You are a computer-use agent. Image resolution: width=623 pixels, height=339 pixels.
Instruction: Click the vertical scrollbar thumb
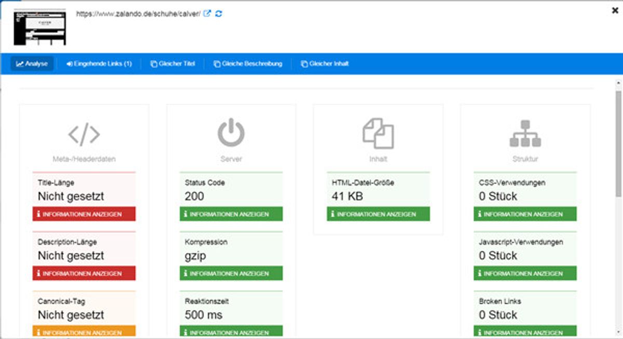point(618,144)
